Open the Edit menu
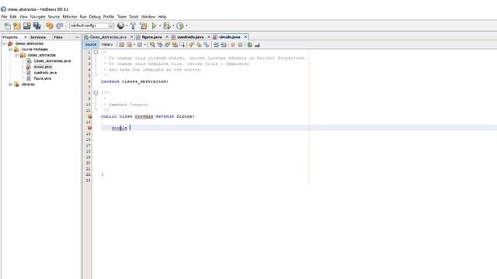 [13, 16]
